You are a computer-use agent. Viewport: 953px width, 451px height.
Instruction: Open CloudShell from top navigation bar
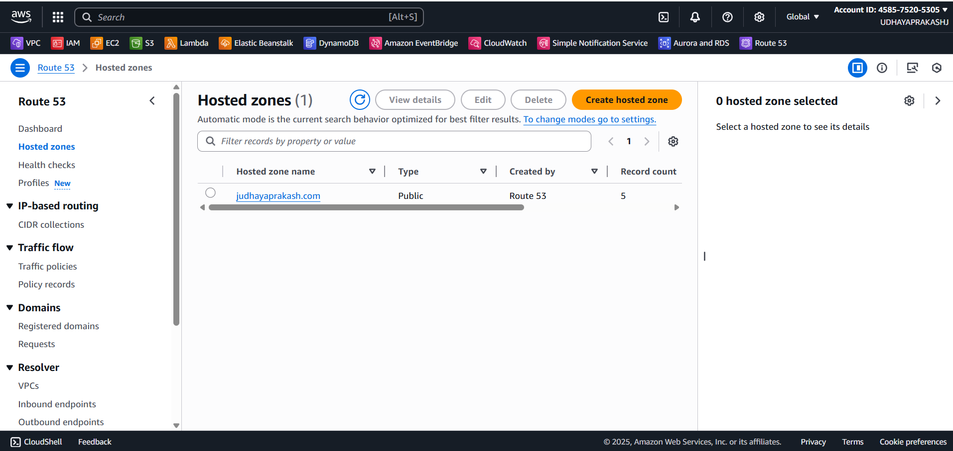click(664, 17)
